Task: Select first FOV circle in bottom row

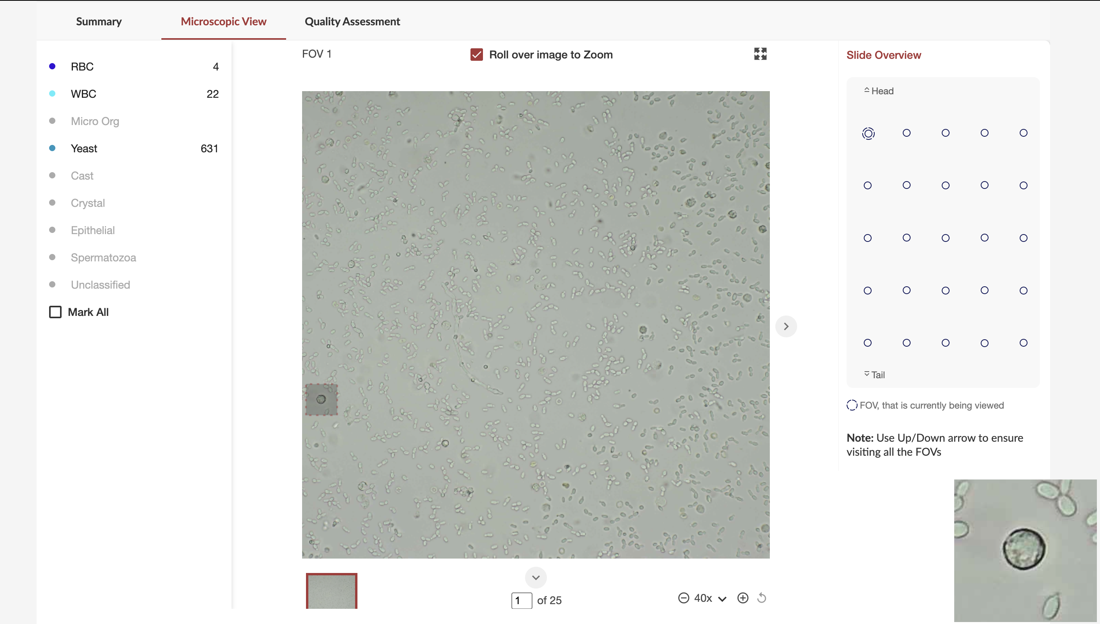Action: pos(868,343)
